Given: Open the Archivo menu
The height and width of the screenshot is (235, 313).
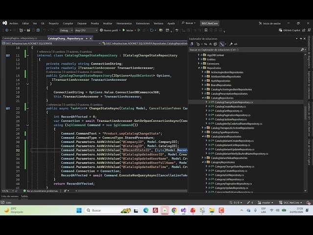Looking at the screenshot, I should [x=14, y=23].
